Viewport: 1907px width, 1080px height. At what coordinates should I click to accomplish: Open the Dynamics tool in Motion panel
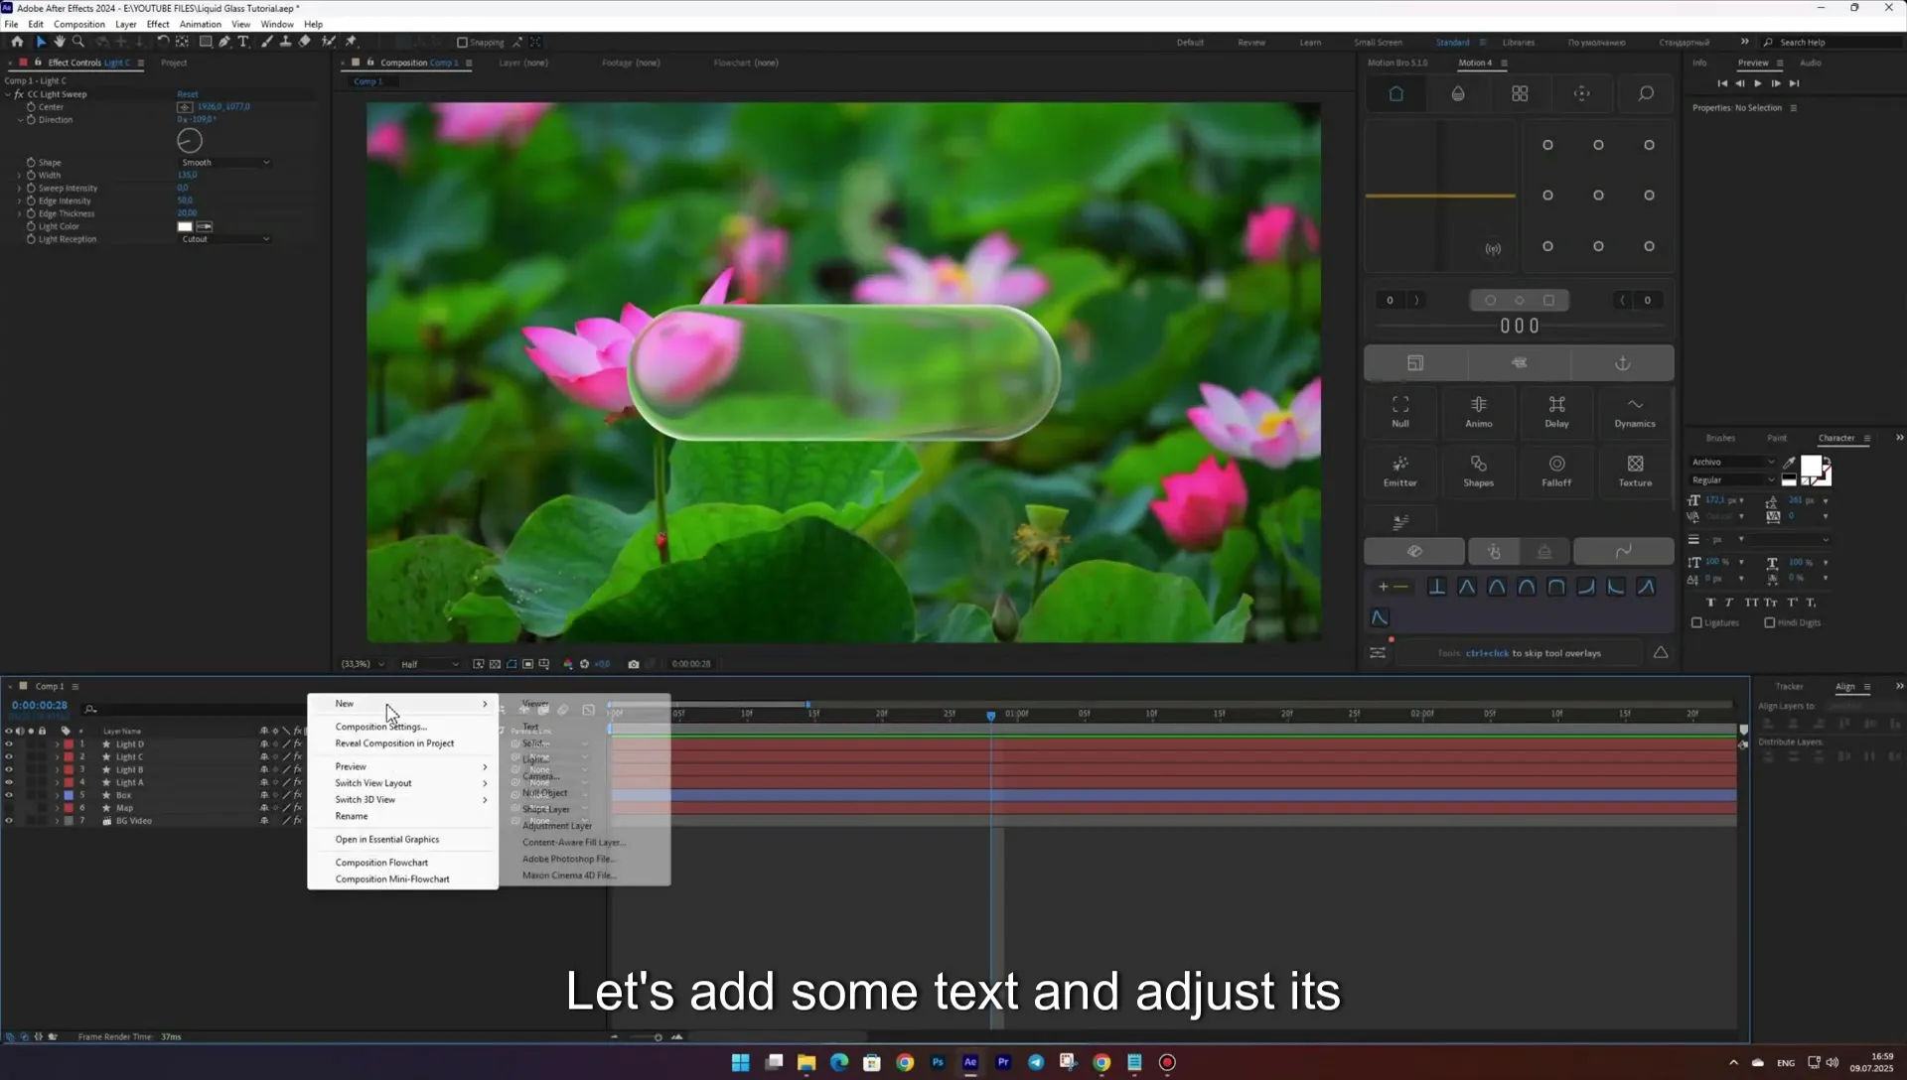pos(1635,411)
